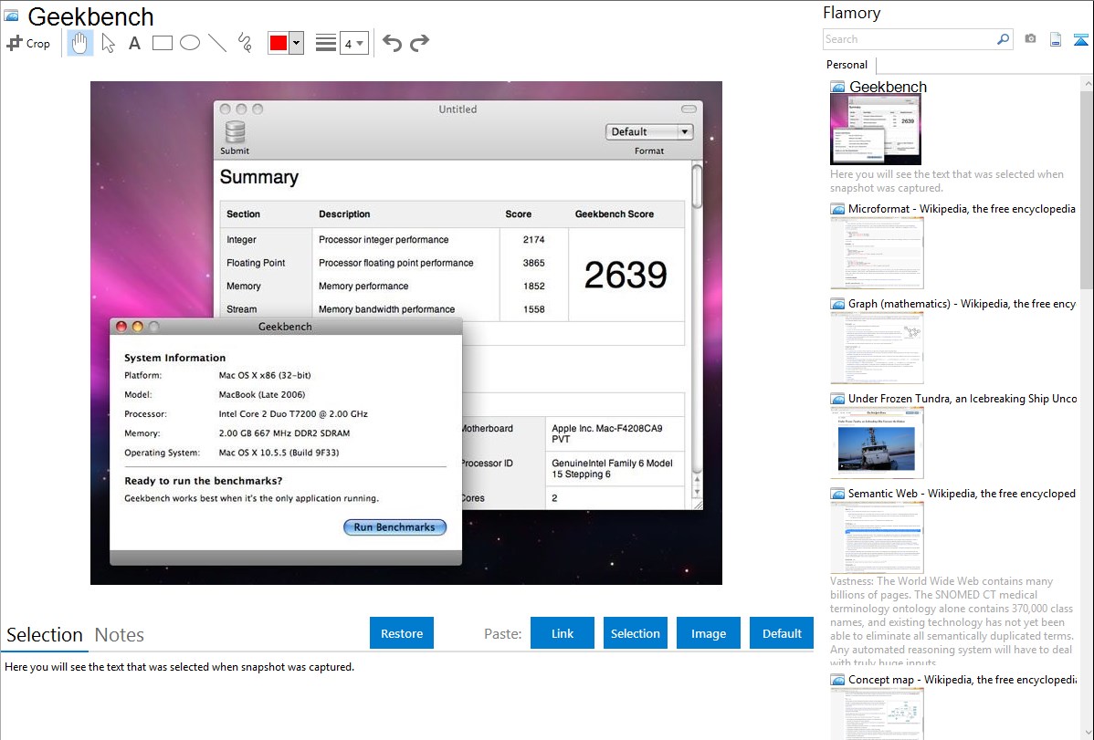
Task: Click the icon next to Under Frozen Tundra title
Action: 837,399
